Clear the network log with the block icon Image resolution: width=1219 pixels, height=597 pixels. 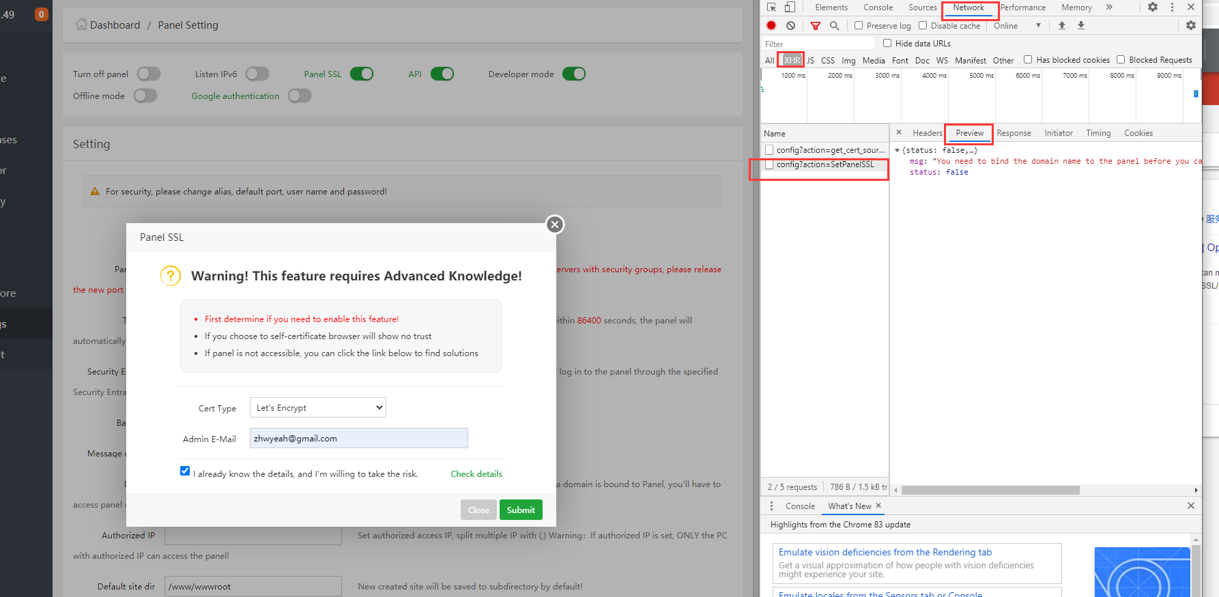coord(790,26)
